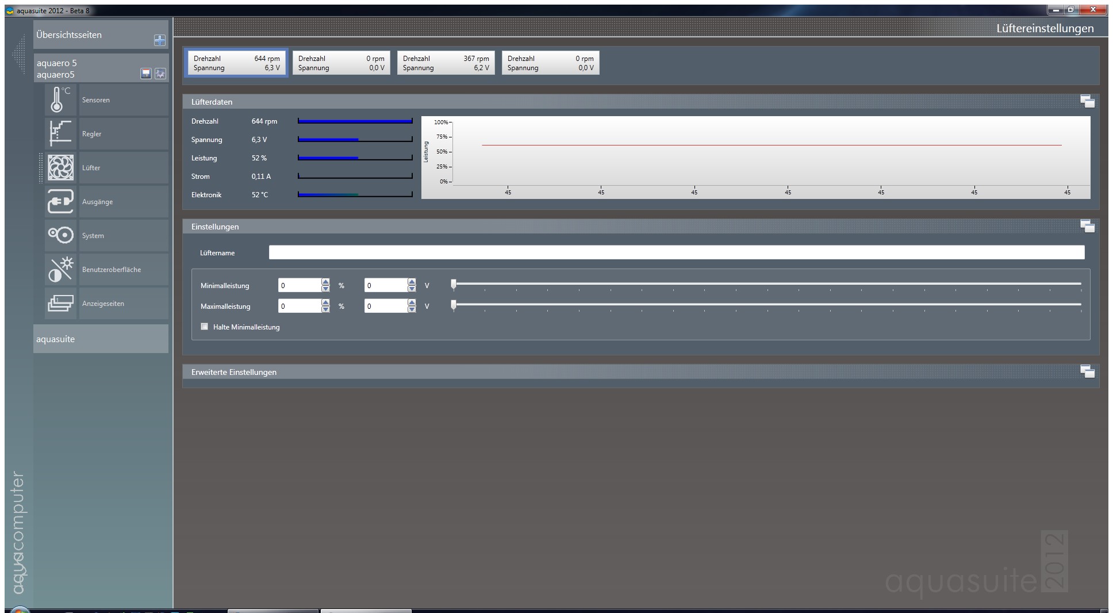Focus the Lüftername text field
The width and height of the screenshot is (1113, 613).
677,252
